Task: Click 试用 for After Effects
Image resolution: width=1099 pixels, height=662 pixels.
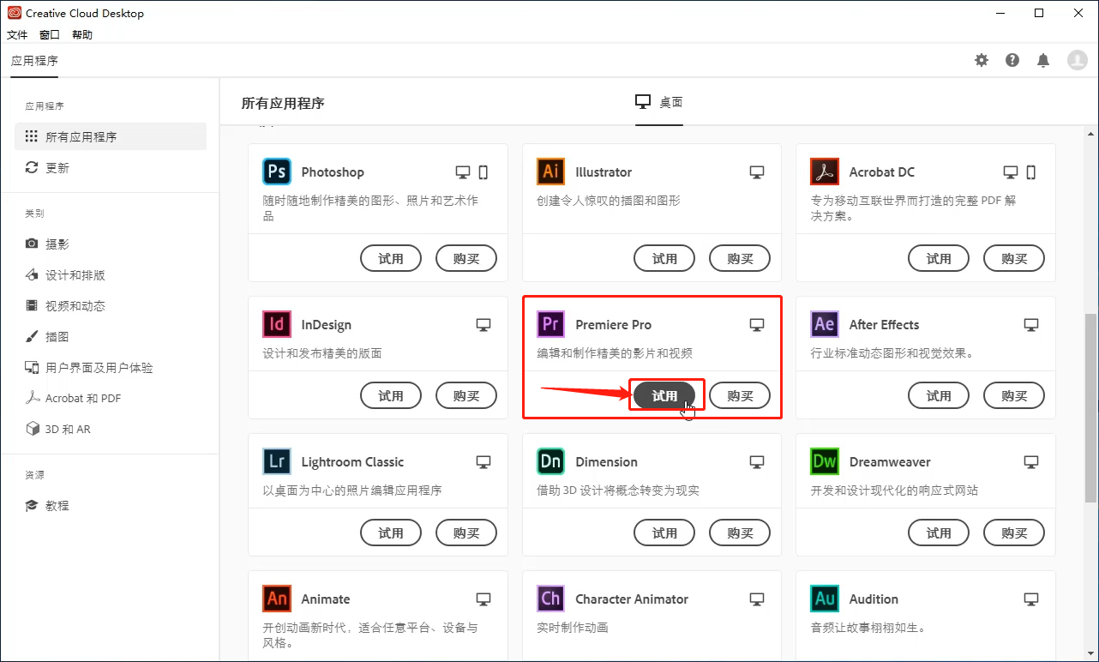Action: [x=939, y=395]
